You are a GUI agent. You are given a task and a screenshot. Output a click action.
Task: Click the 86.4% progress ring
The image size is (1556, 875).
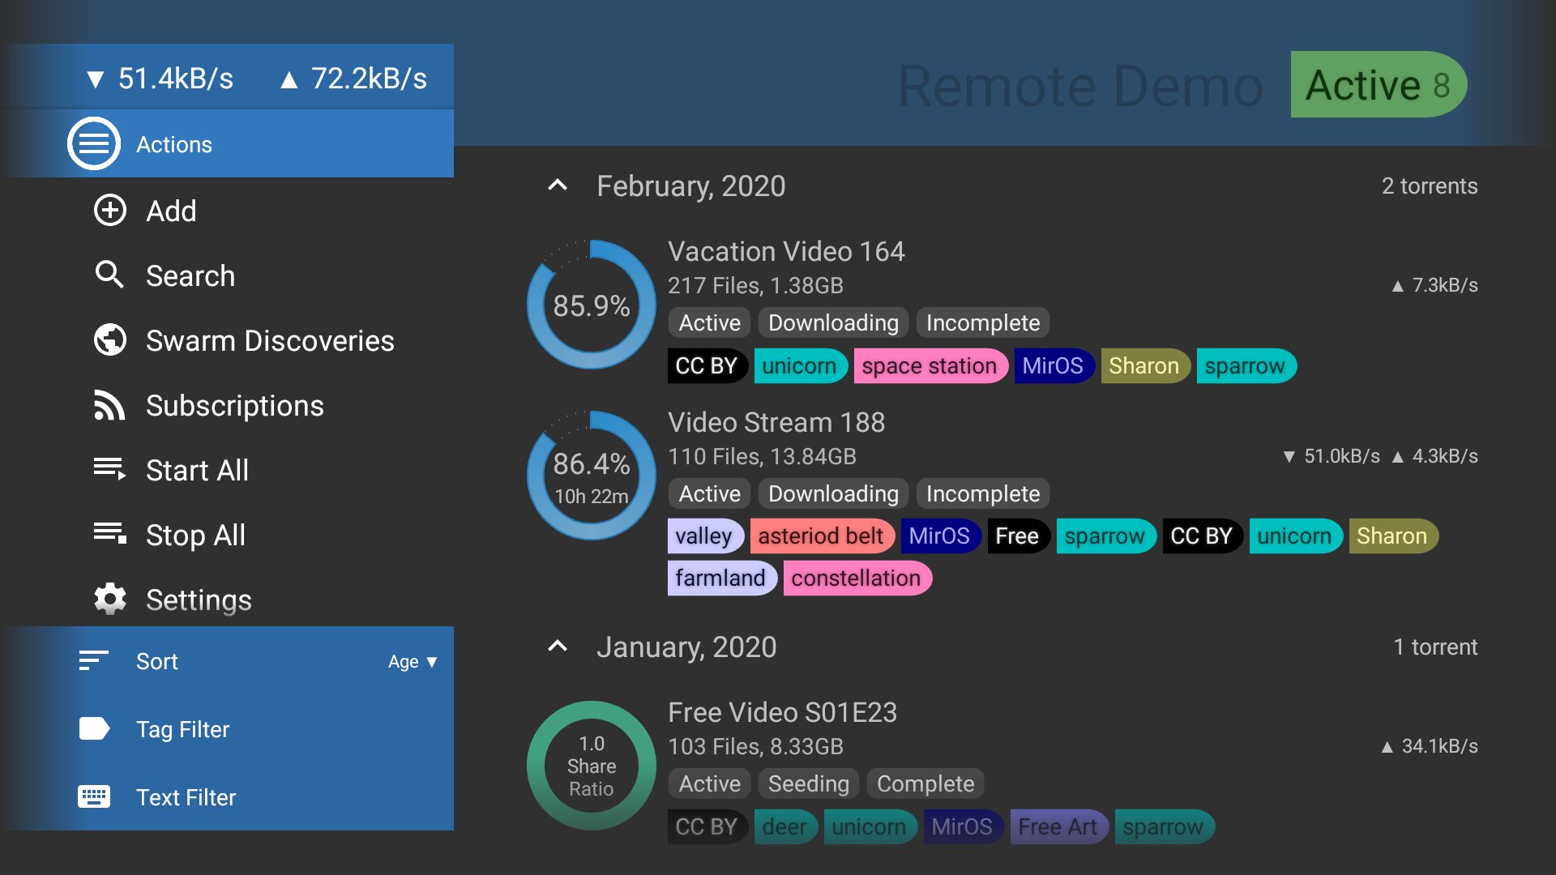click(x=592, y=476)
